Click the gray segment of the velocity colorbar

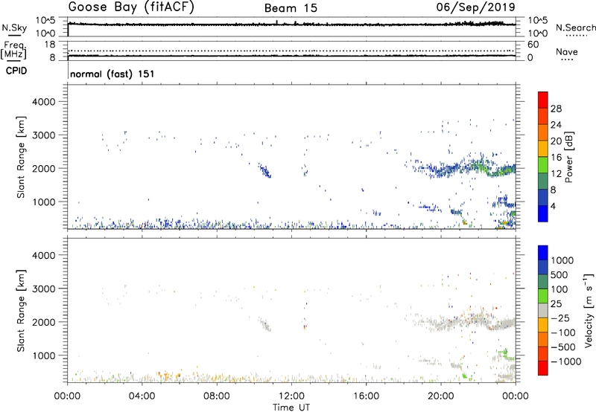point(543,310)
